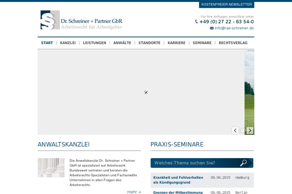Open the SEMINARE menu item
This screenshot has width=292, height=194.
[202, 43]
